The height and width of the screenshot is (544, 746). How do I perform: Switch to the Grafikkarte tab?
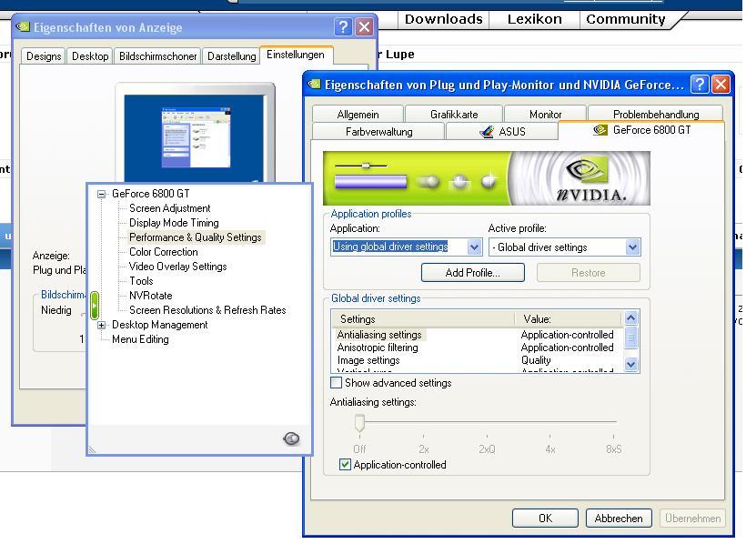point(454,115)
